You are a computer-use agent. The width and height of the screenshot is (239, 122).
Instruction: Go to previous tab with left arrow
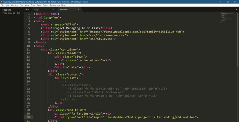coord(26,9)
